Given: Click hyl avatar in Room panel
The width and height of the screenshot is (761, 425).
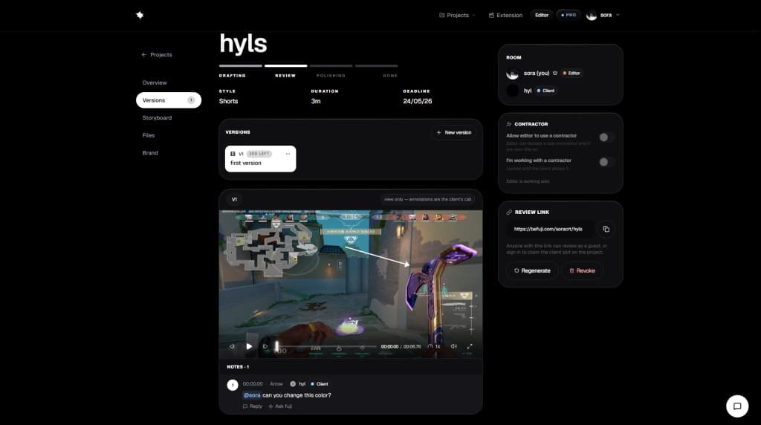Looking at the screenshot, I should tap(512, 91).
